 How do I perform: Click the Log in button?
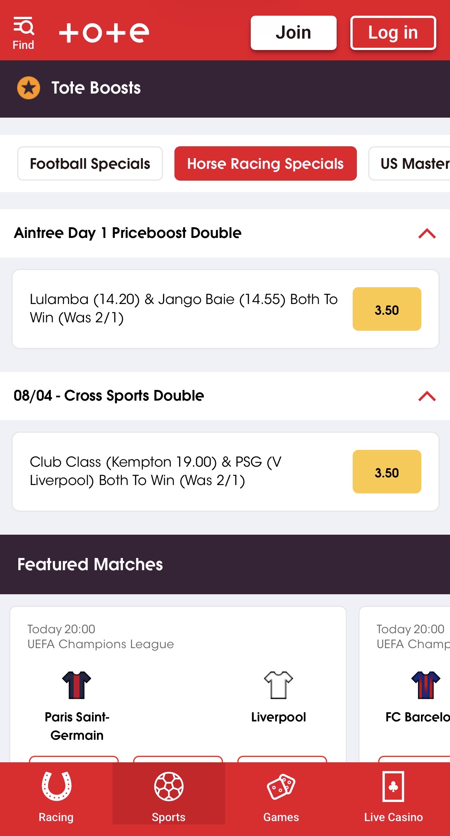(x=393, y=32)
